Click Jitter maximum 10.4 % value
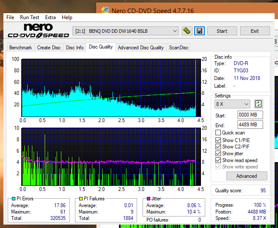Image resolution: width=278 pixels, height=228 pixels. click(x=194, y=212)
